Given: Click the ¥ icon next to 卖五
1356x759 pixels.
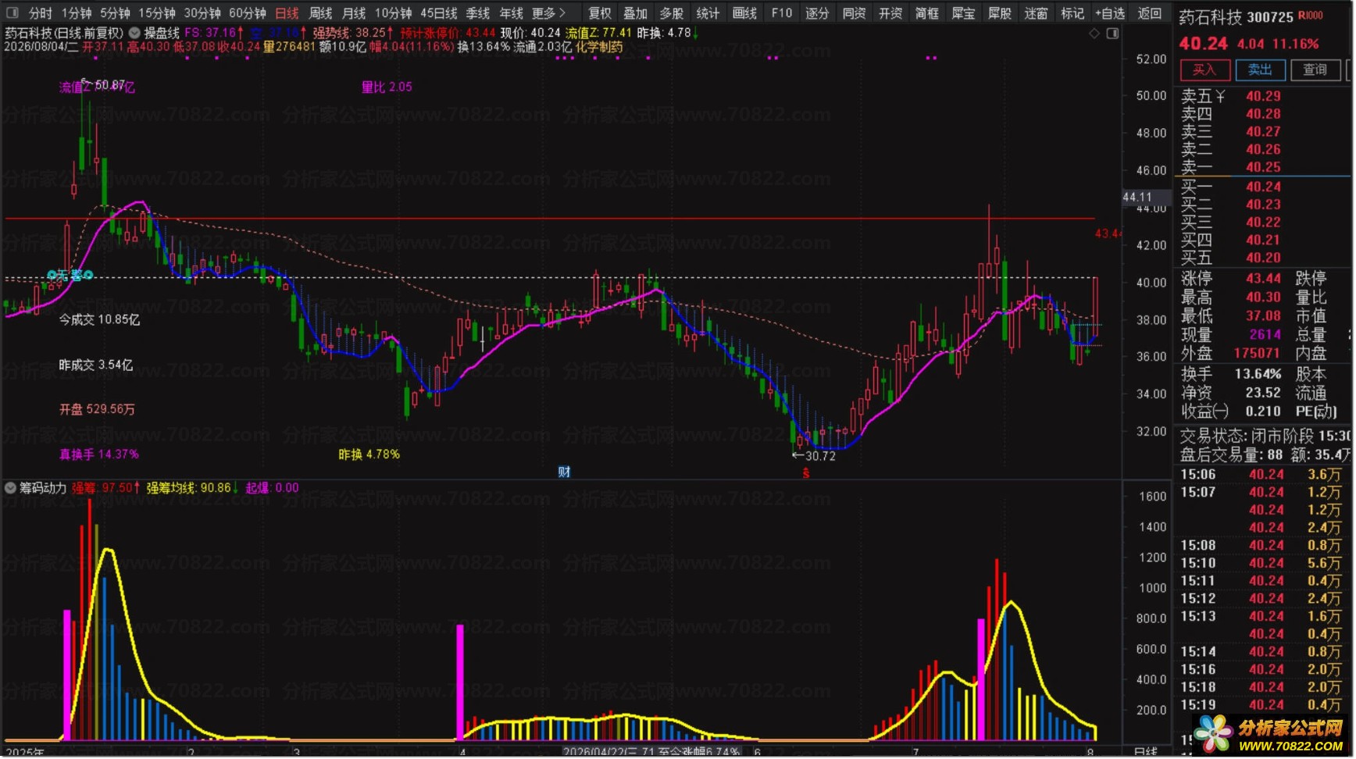Looking at the screenshot, I should (x=1220, y=96).
